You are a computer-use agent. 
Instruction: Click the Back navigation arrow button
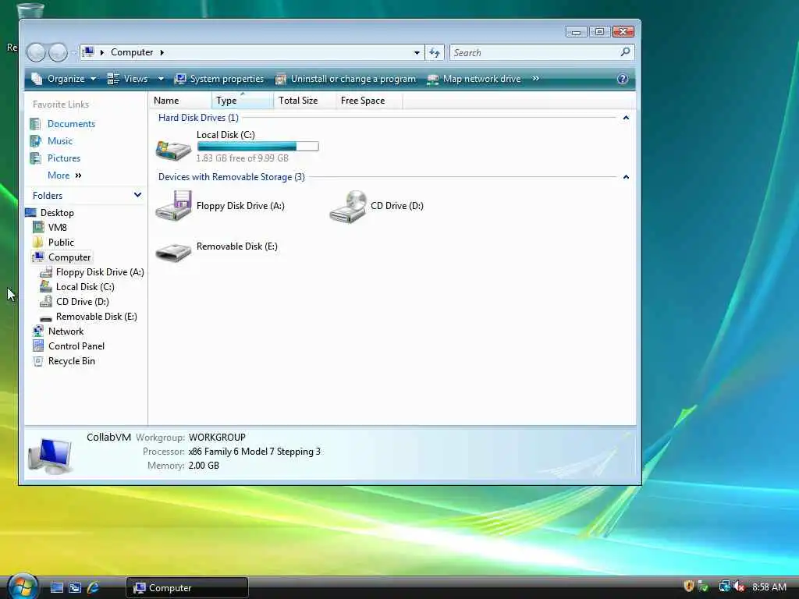click(36, 52)
